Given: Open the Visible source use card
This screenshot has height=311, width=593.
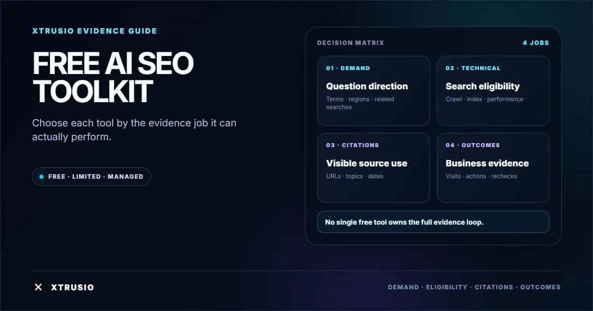Looking at the screenshot, I should 374,168.
